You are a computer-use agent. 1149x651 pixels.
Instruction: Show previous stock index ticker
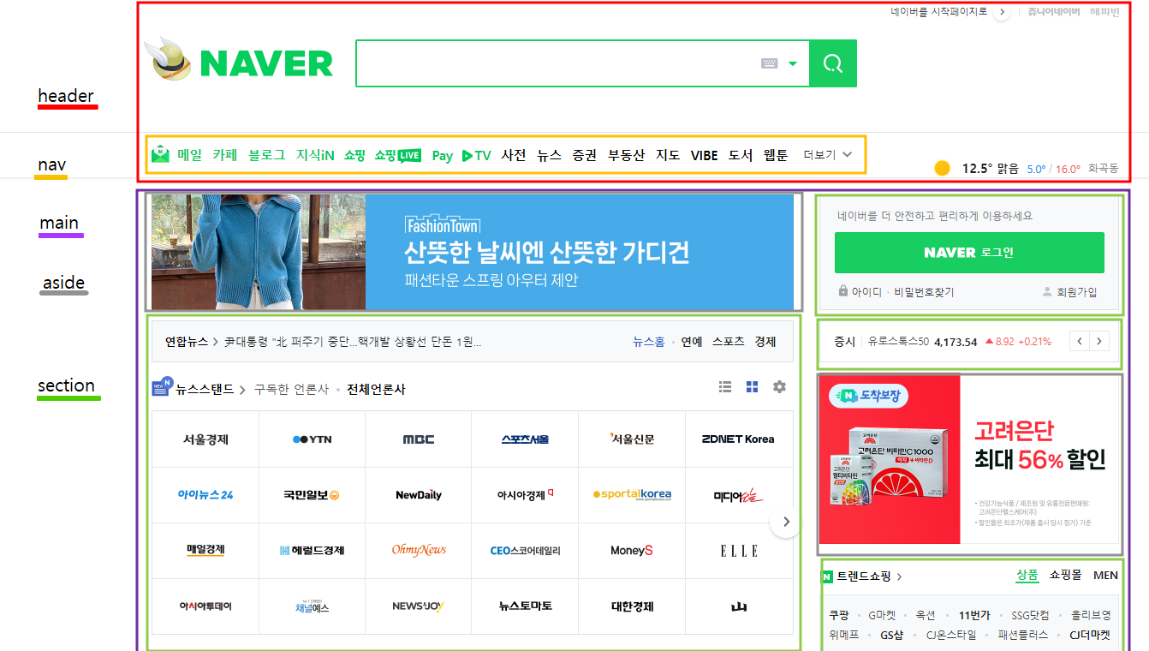(x=1080, y=341)
